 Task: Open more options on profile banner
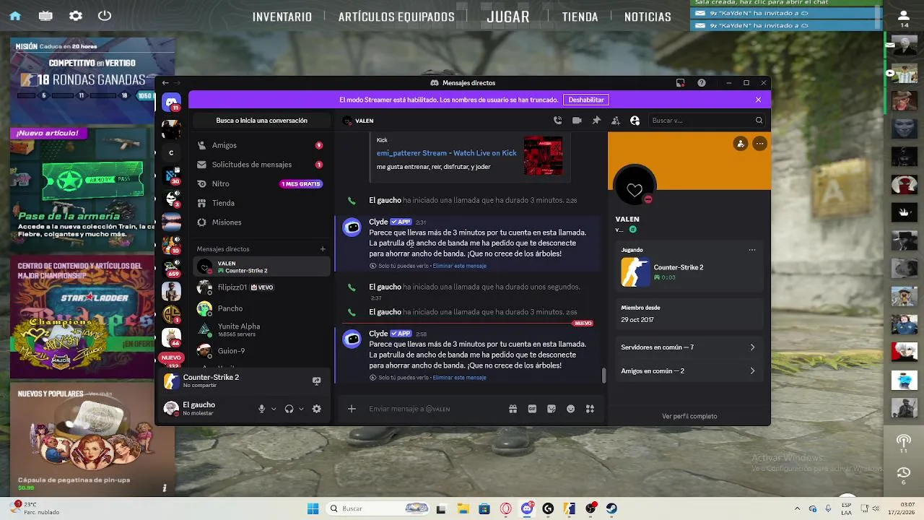(759, 144)
